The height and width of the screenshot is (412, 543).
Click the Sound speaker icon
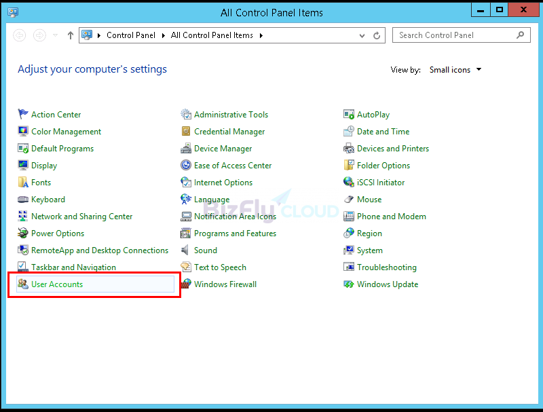click(x=185, y=250)
